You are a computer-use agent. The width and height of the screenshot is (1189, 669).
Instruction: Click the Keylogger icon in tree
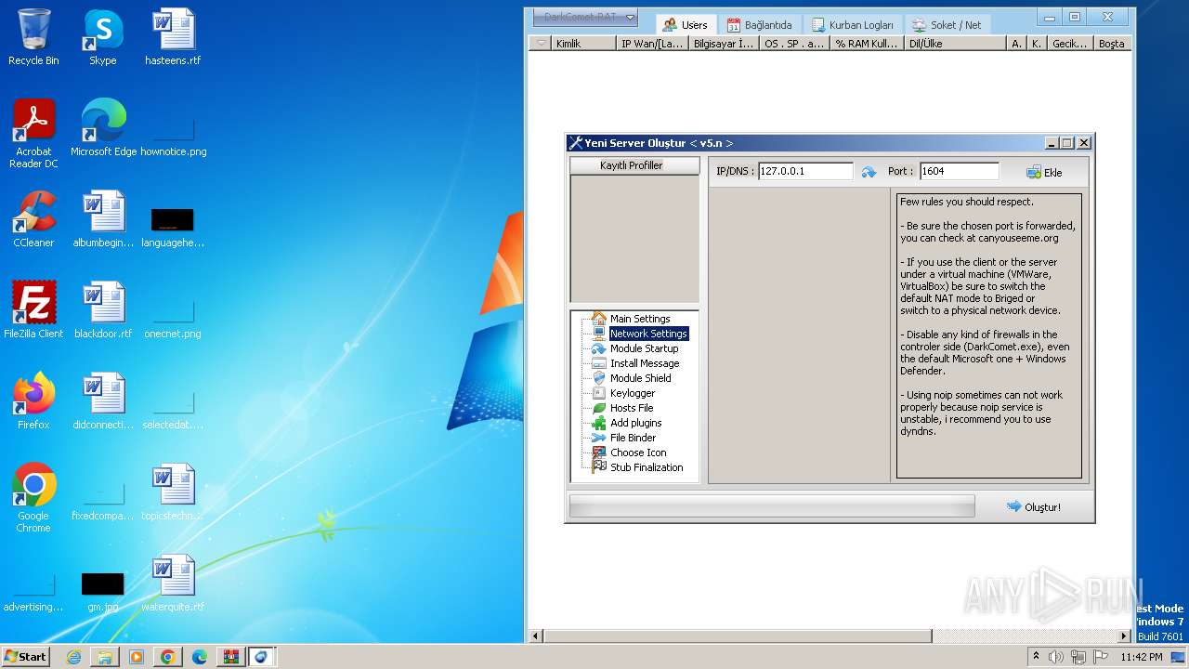[599, 393]
